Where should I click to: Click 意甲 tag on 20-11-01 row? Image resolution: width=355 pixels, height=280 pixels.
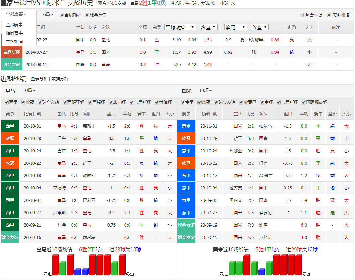click(186, 126)
